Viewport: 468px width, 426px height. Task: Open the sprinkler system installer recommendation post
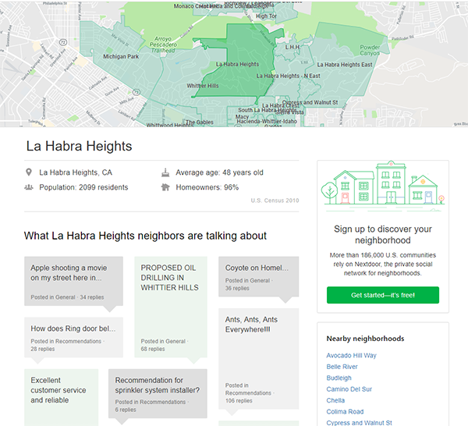[x=157, y=385]
